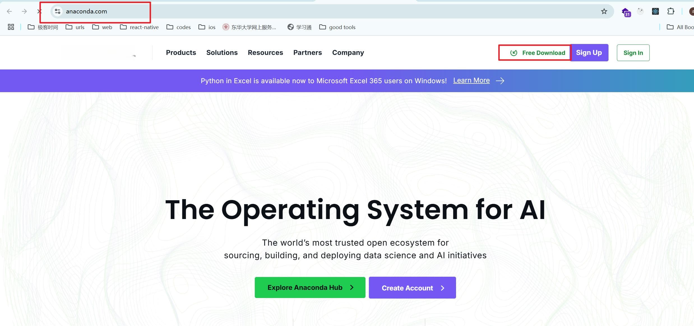Click the Create Account button
Viewport: 694px width, 326px height.
412,288
